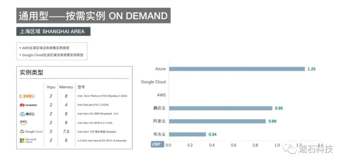Click the 1.0 tick on the chart x-axis

tap(277, 145)
